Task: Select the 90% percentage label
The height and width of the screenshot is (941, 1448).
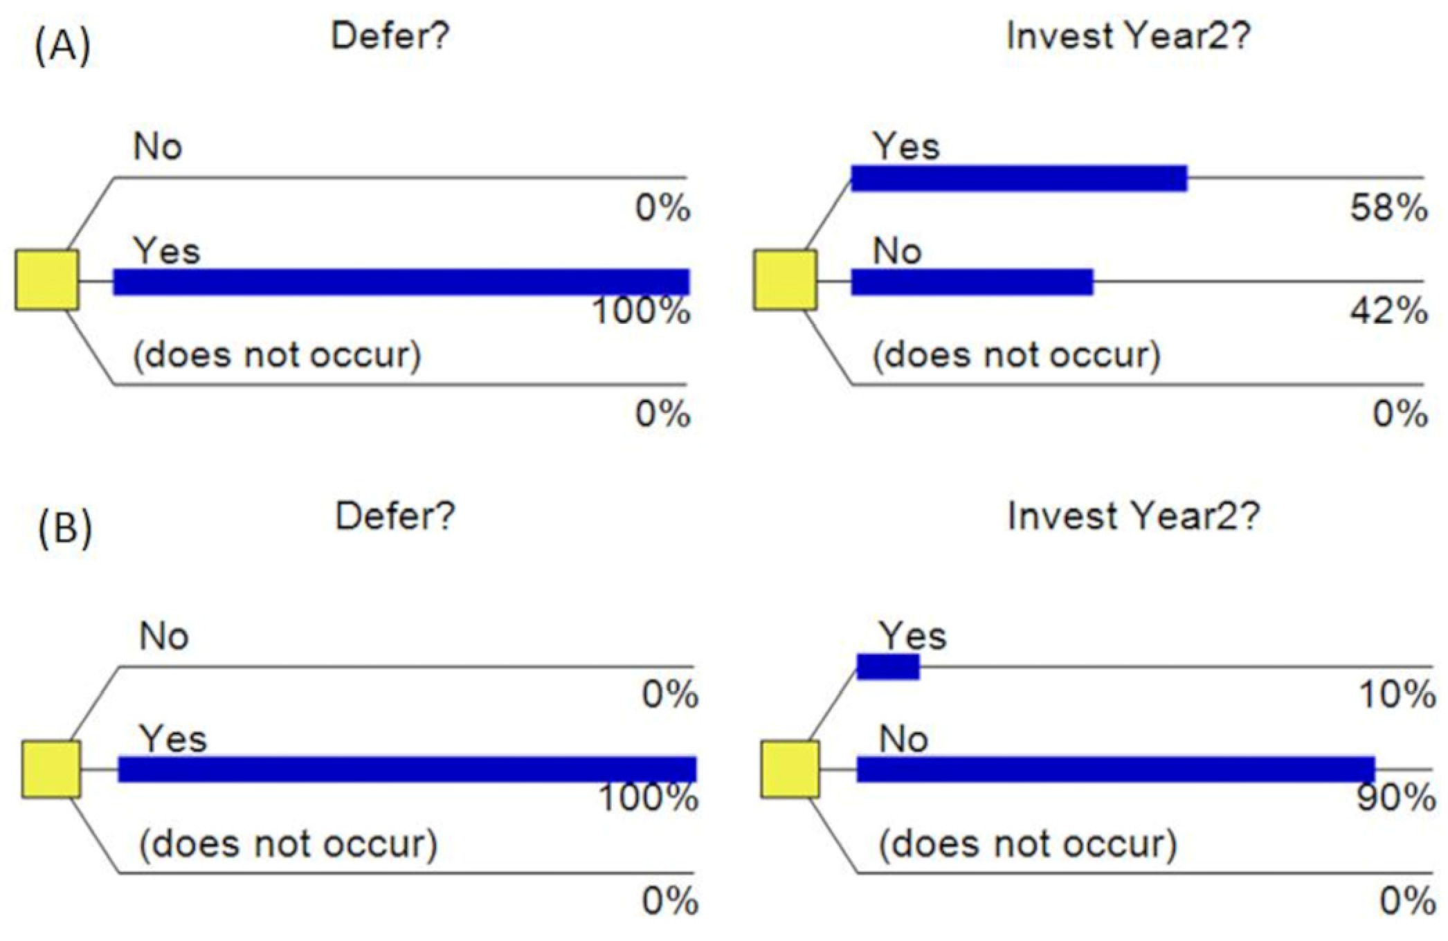Action: [x=1395, y=798]
